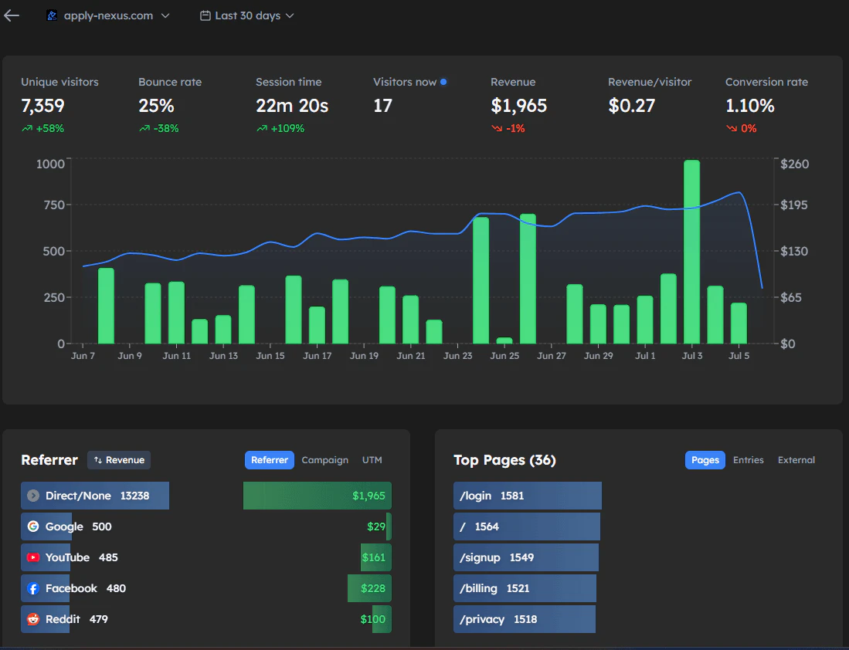The width and height of the screenshot is (849, 650).
Task: Click the Reddit referrer icon
Action: click(32, 619)
